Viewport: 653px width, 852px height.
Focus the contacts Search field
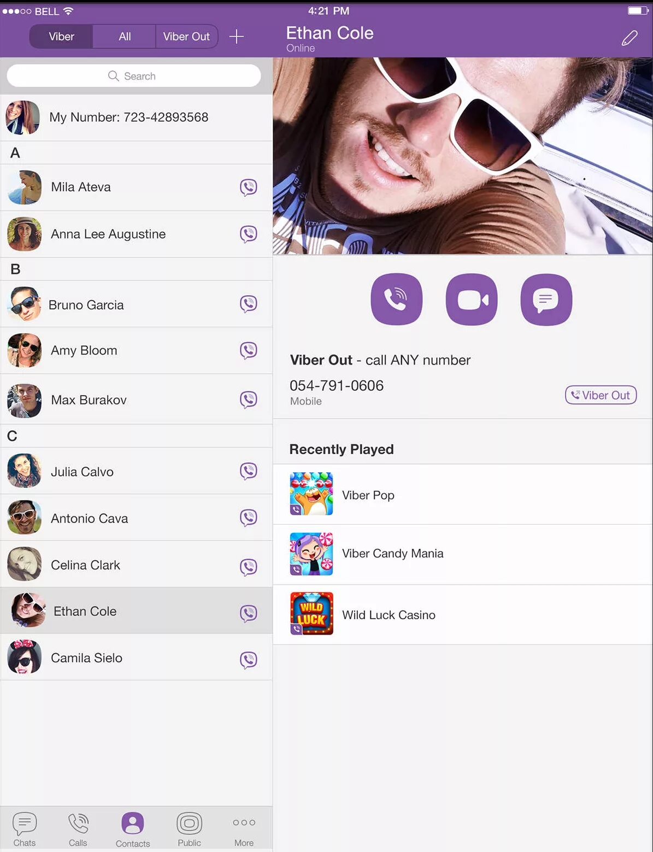click(134, 76)
